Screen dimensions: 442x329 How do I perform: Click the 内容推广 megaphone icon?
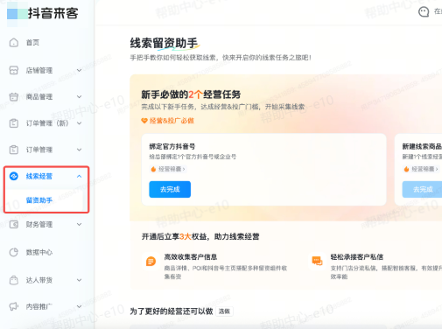point(14,306)
